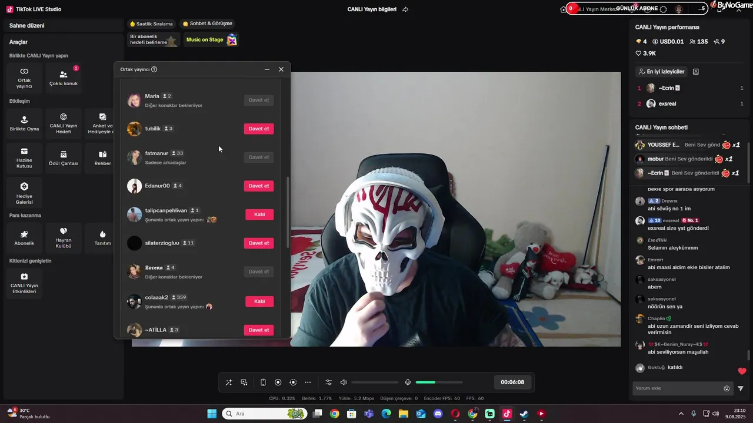Adjust the speaker volume slider

[375, 382]
